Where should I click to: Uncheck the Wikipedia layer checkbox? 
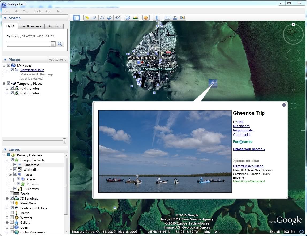point(15,169)
